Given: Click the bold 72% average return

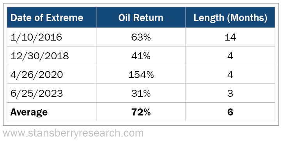Looking at the screenshot, I should click(x=141, y=112).
